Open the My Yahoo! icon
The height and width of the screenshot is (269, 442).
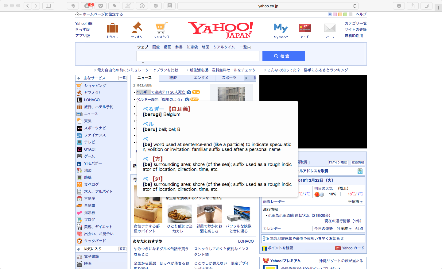(x=281, y=28)
